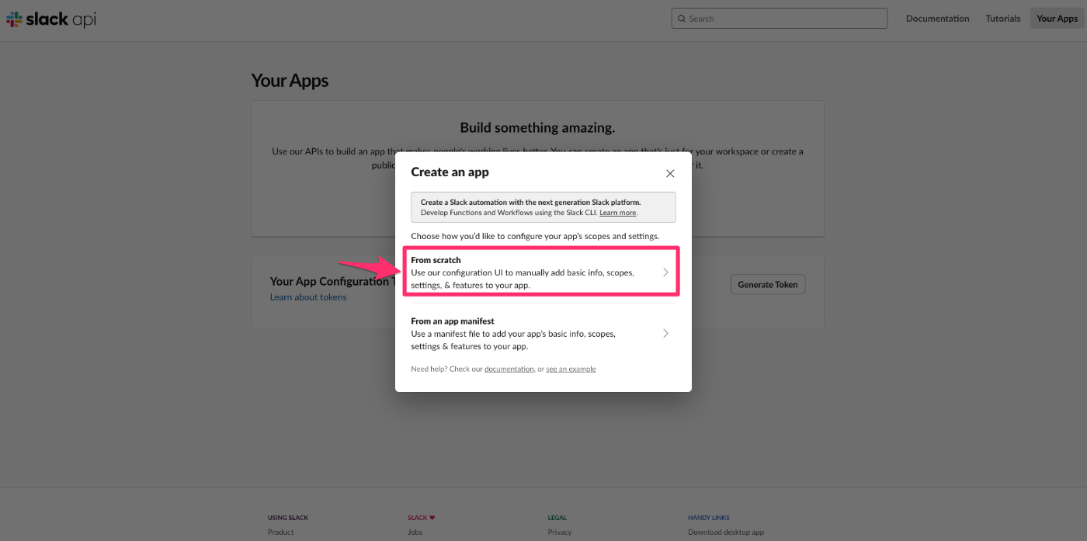1087x541 pixels.
Task: Open Learn about tokens link
Action: (x=308, y=297)
